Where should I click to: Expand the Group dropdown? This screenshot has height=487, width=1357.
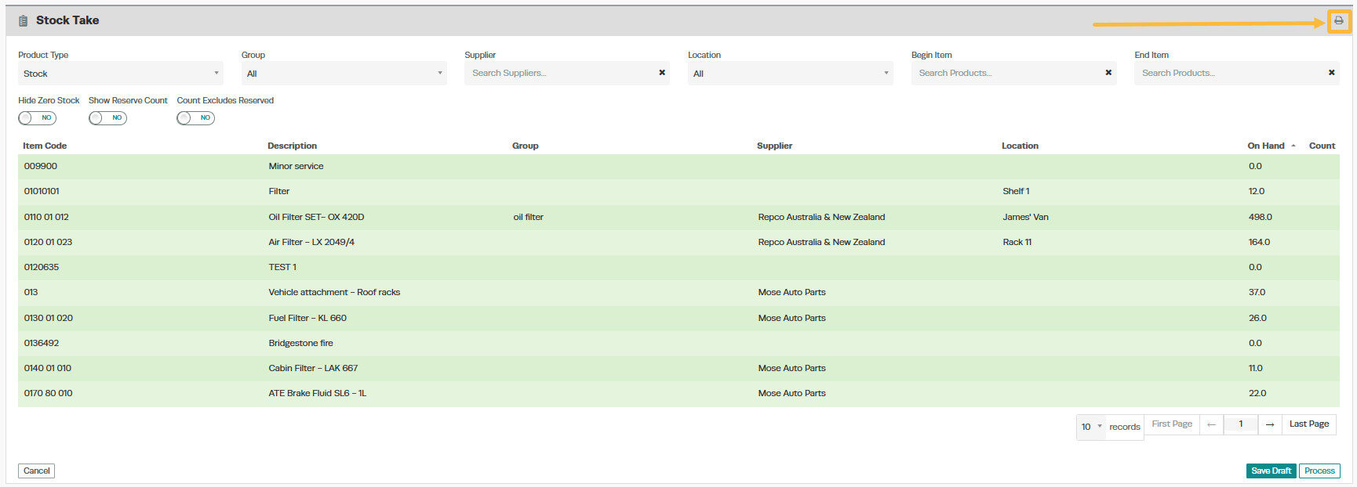pos(344,74)
